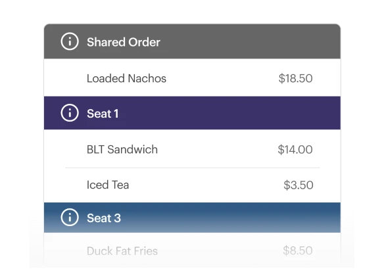
Task: Click the Shared Order title text
Action: 124,42
